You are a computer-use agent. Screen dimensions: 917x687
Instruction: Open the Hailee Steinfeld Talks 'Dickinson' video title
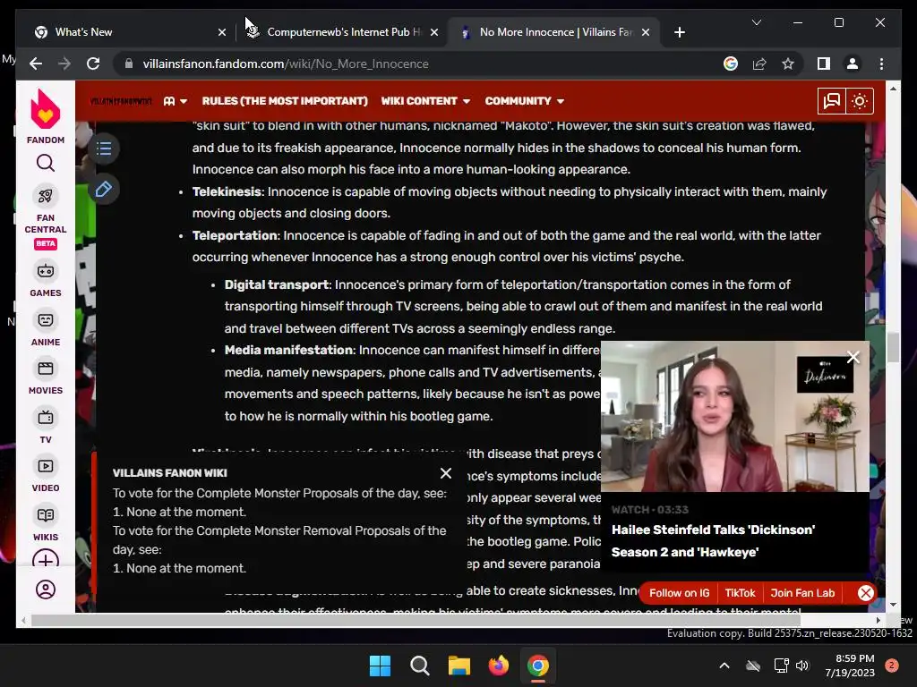(x=713, y=540)
